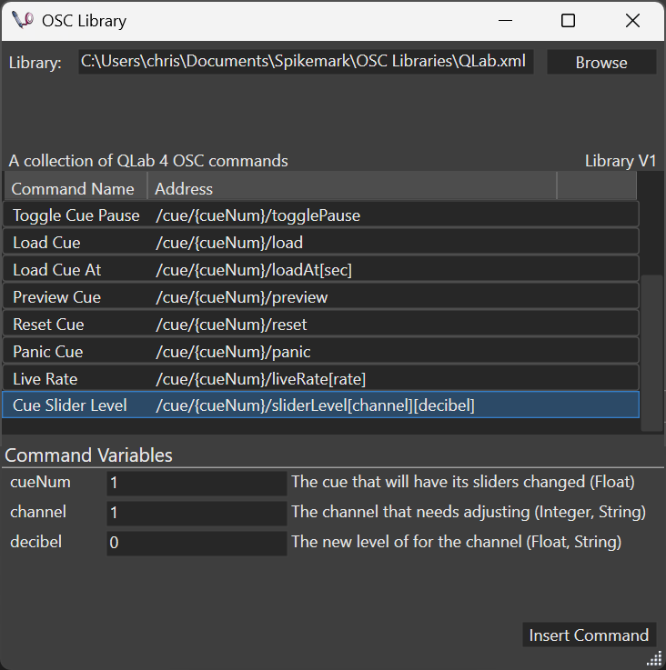Click the /cue/{cueNum}/liveRate[rate] address
This screenshot has height=670, width=666.
click(260, 379)
